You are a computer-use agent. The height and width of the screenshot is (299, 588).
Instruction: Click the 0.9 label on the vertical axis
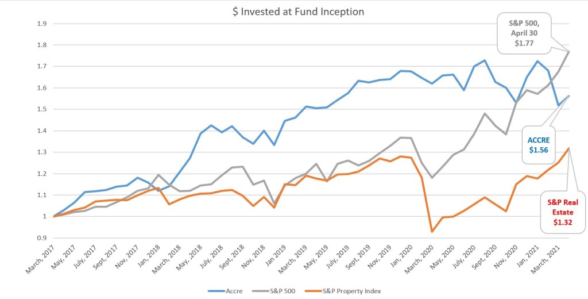[41, 237]
